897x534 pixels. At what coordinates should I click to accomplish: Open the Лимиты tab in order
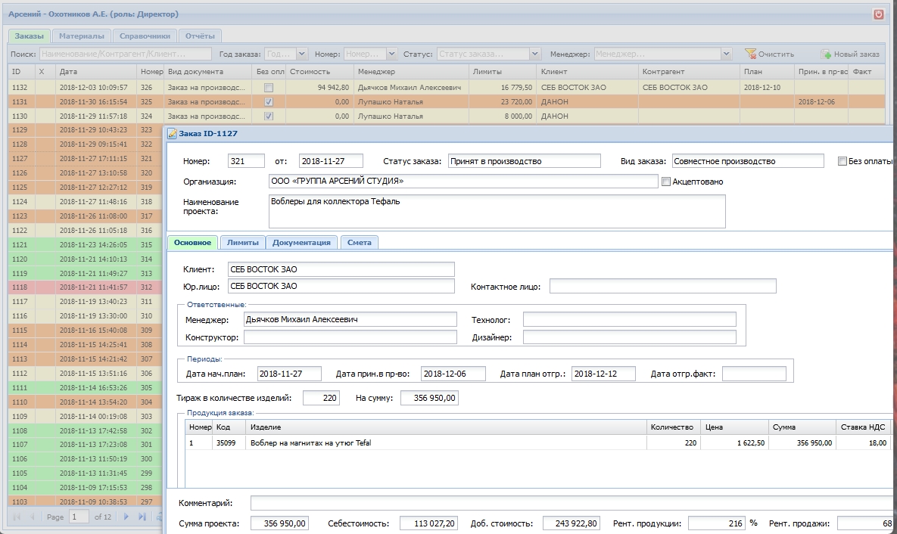pyautogui.click(x=242, y=243)
